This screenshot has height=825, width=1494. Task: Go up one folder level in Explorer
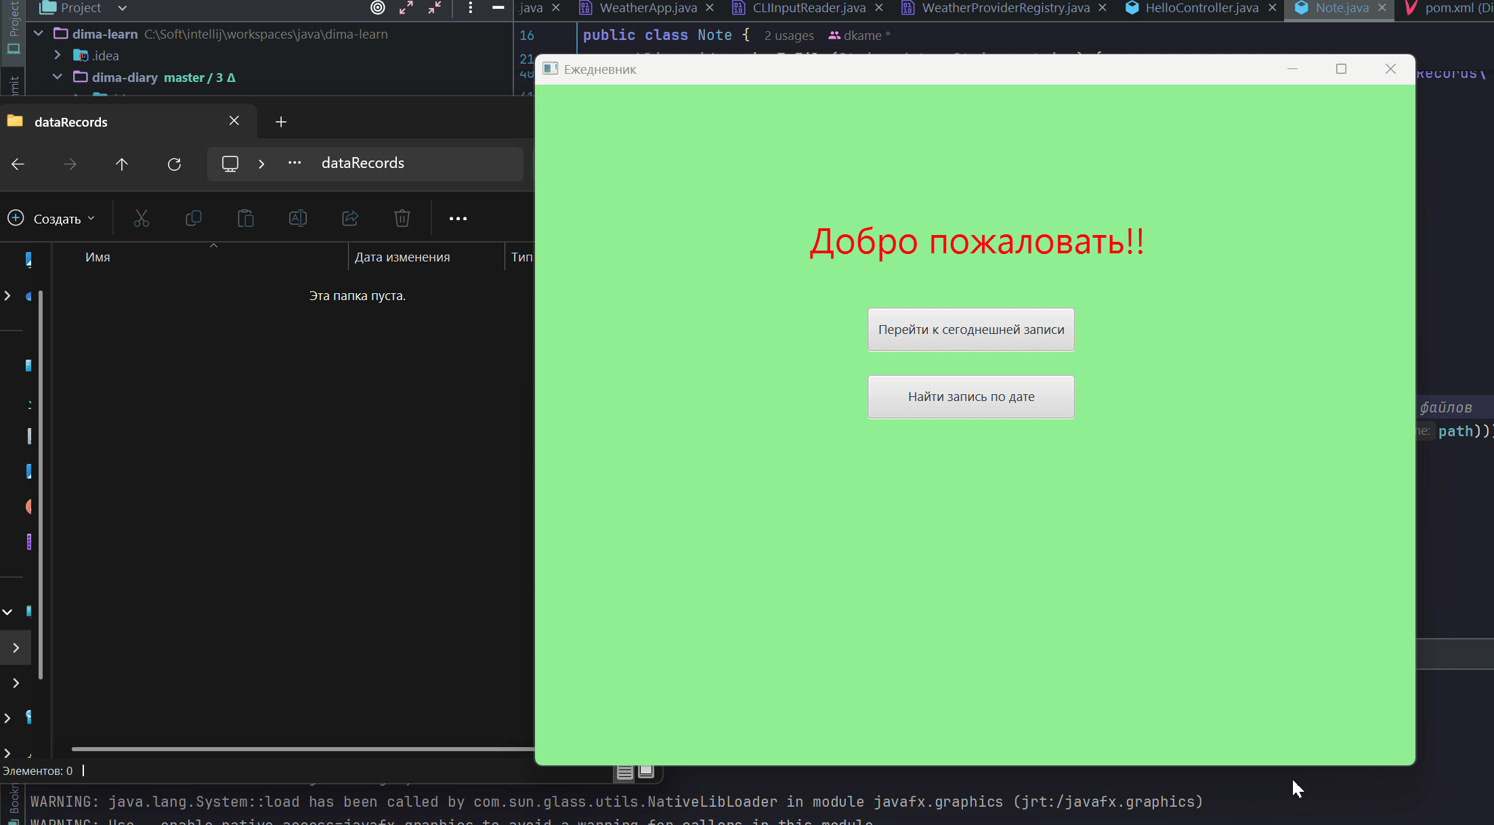[x=122, y=164]
